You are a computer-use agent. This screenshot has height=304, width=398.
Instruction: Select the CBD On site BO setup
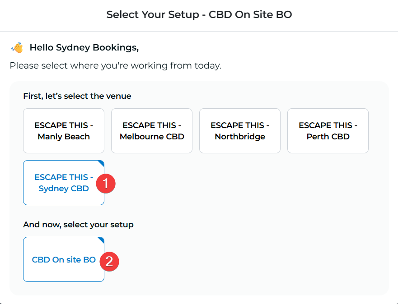click(x=64, y=259)
